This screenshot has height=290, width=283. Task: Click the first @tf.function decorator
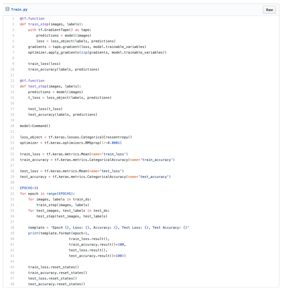pos(32,18)
